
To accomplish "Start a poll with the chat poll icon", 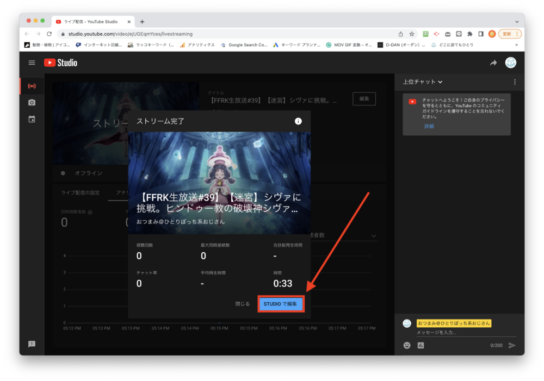I will point(421,345).
